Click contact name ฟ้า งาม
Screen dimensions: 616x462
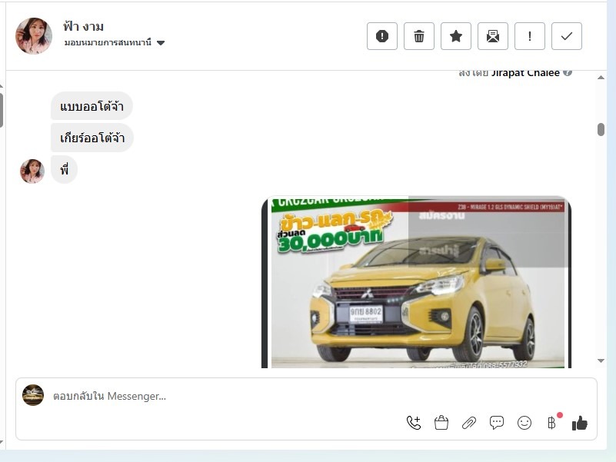pos(83,26)
